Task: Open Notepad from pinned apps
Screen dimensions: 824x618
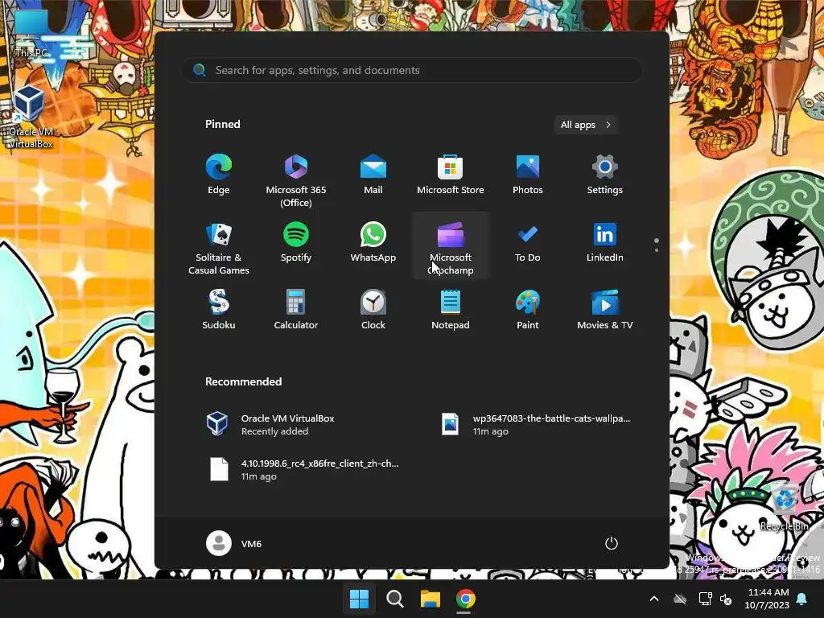Action: tap(451, 310)
